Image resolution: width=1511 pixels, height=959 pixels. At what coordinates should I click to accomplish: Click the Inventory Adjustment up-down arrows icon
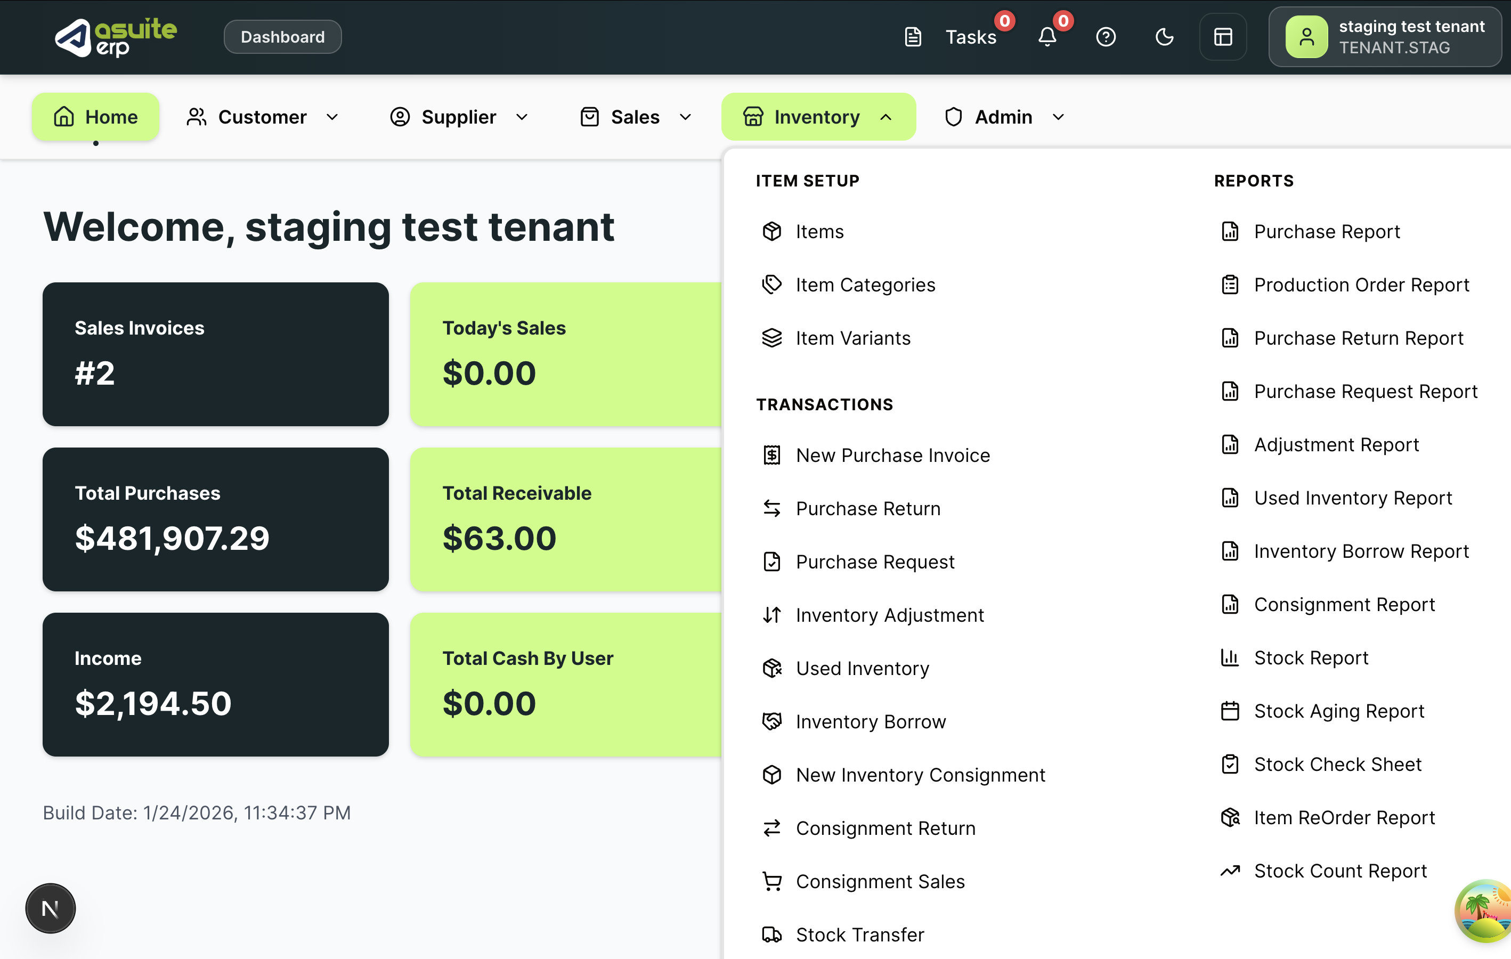coord(772,615)
